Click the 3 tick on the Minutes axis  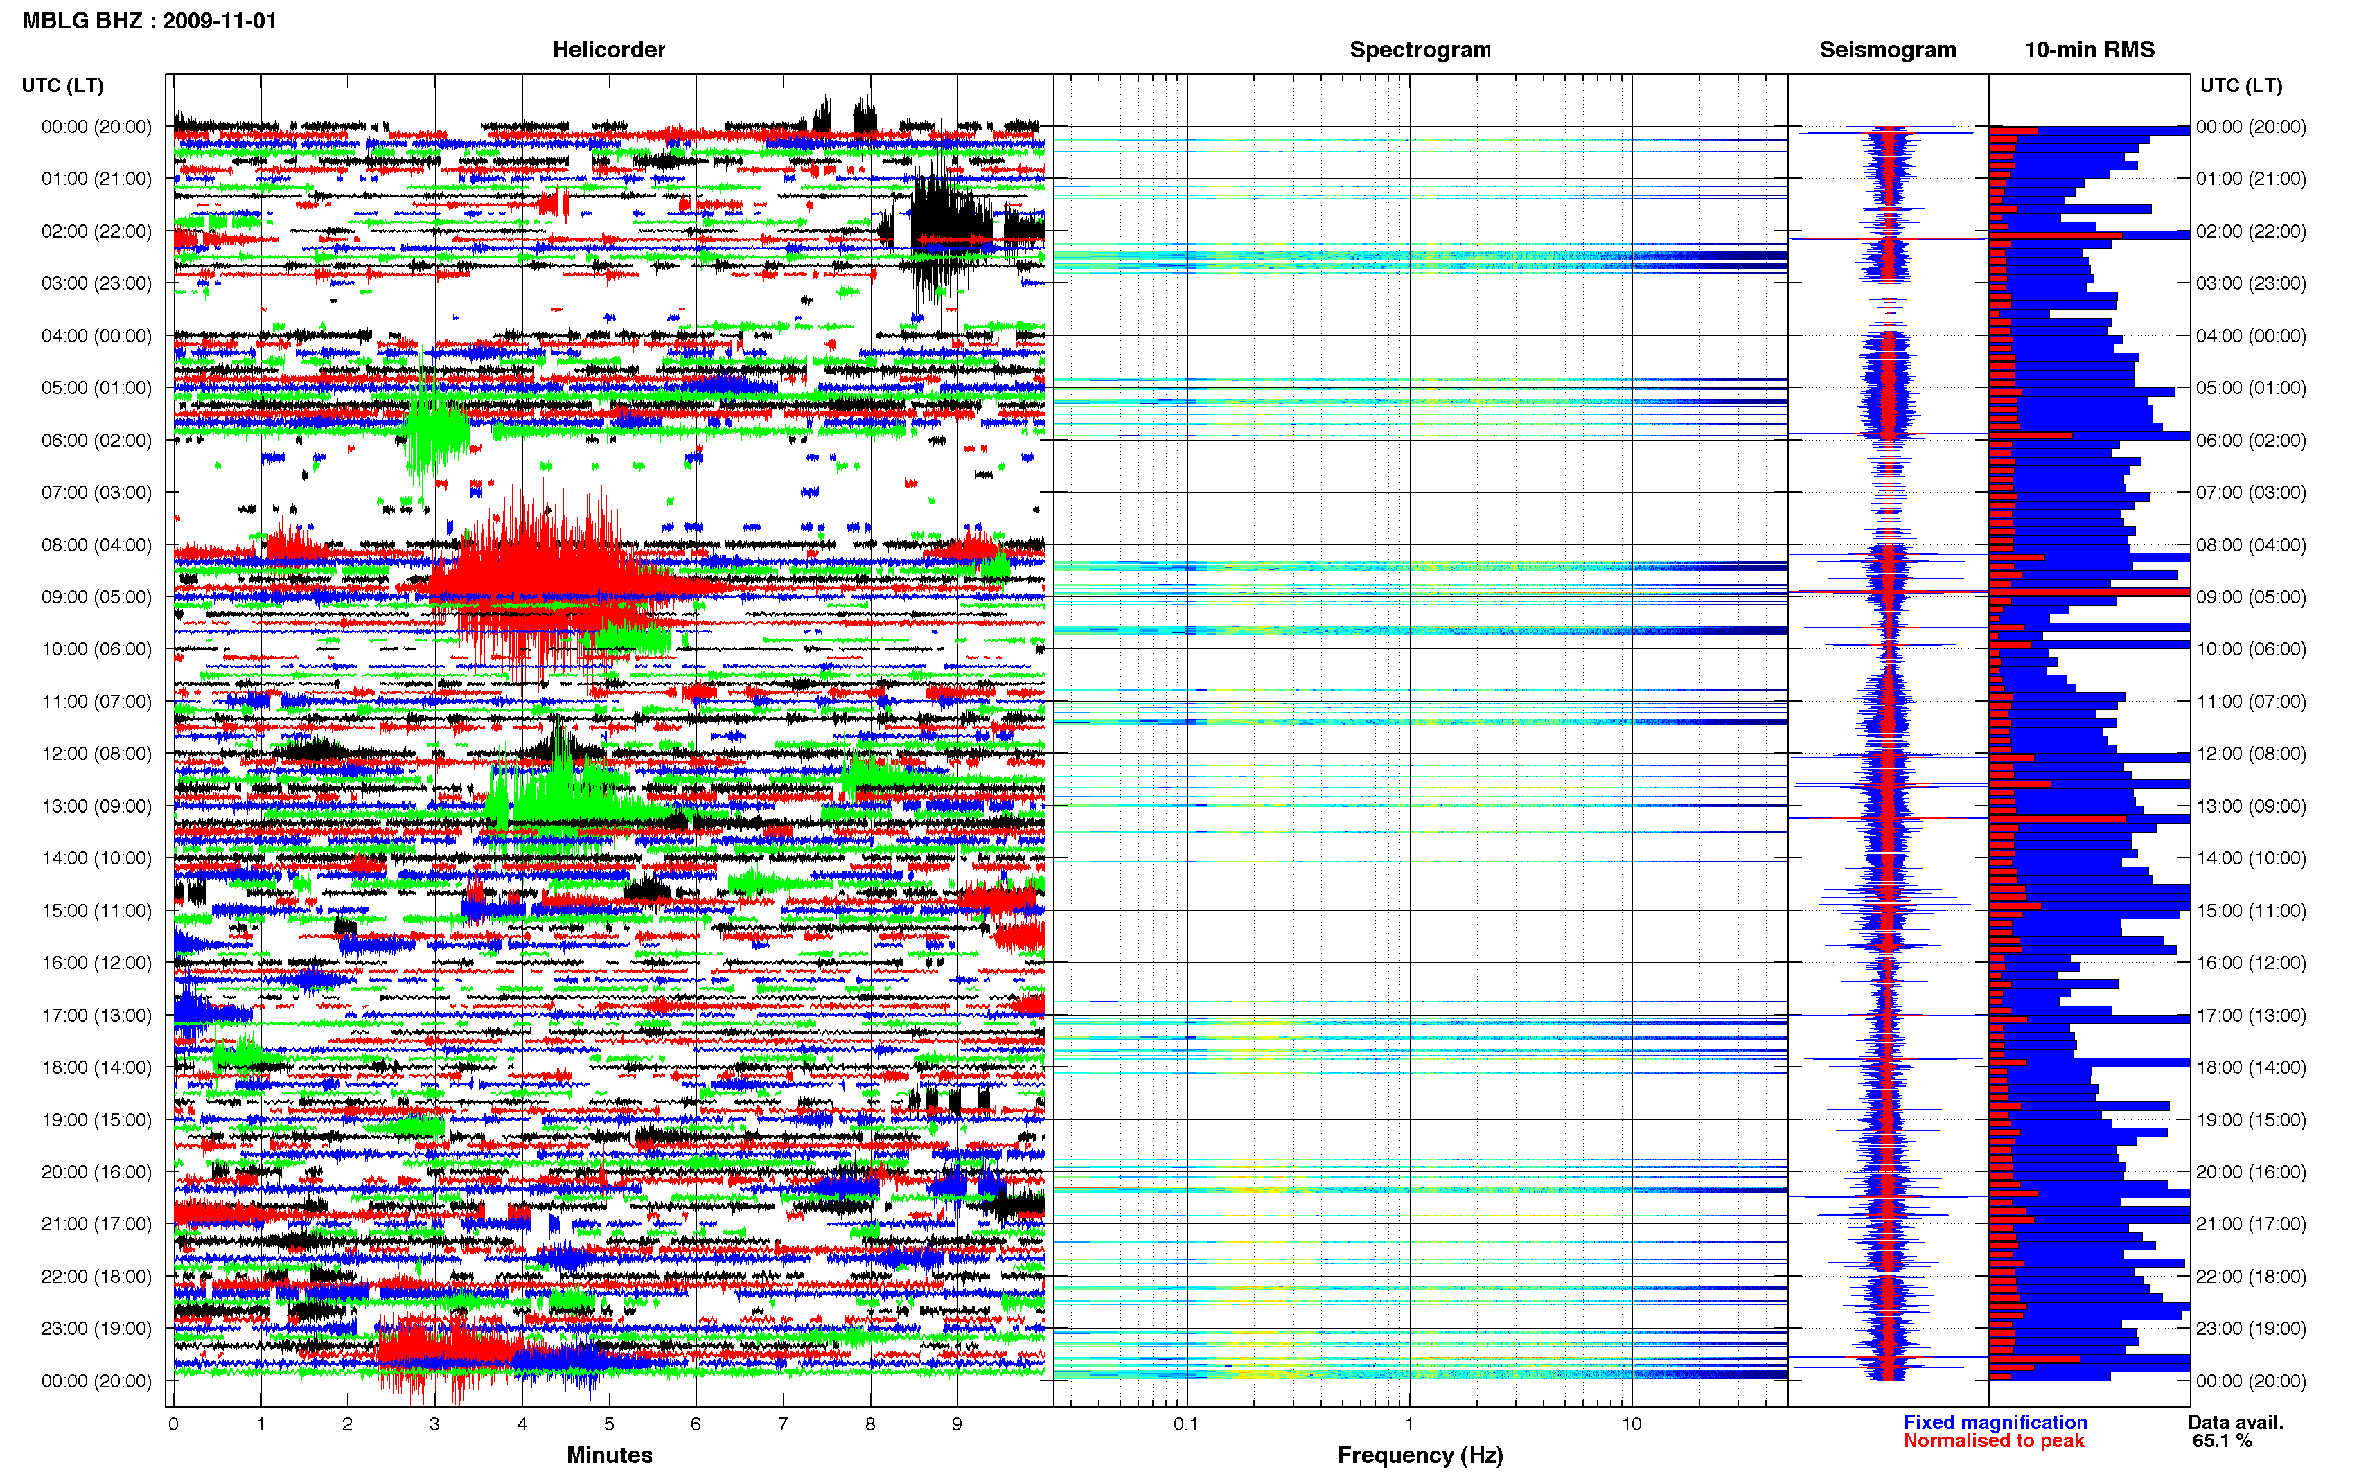click(435, 1424)
